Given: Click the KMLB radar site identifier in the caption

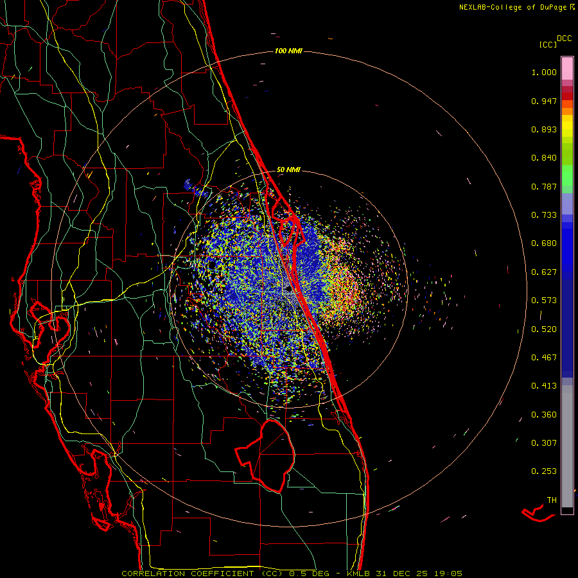Looking at the screenshot, I should (x=358, y=574).
